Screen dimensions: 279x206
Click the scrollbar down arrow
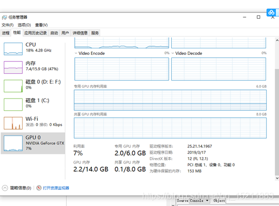(277, 178)
